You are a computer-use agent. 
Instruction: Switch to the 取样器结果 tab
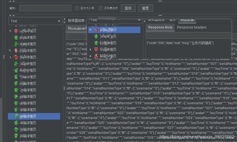pyautogui.click(x=76, y=21)
